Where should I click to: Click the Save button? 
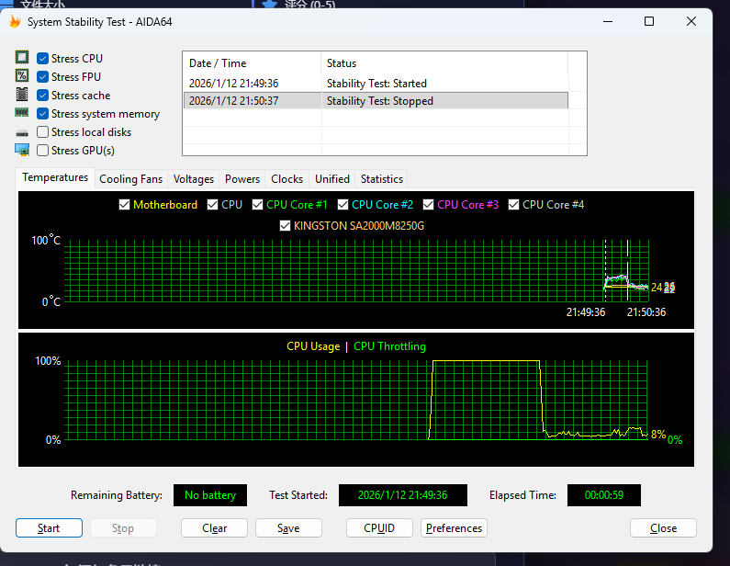288,527
